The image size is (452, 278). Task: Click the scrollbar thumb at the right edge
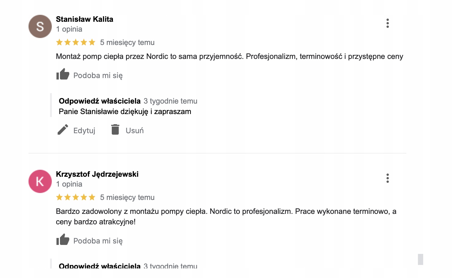pyautogui.click(x=420, y=259)
